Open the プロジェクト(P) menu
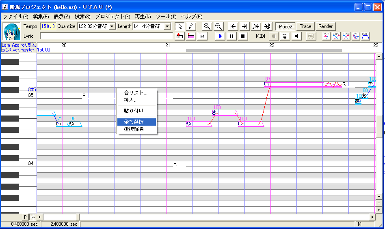 113,17
